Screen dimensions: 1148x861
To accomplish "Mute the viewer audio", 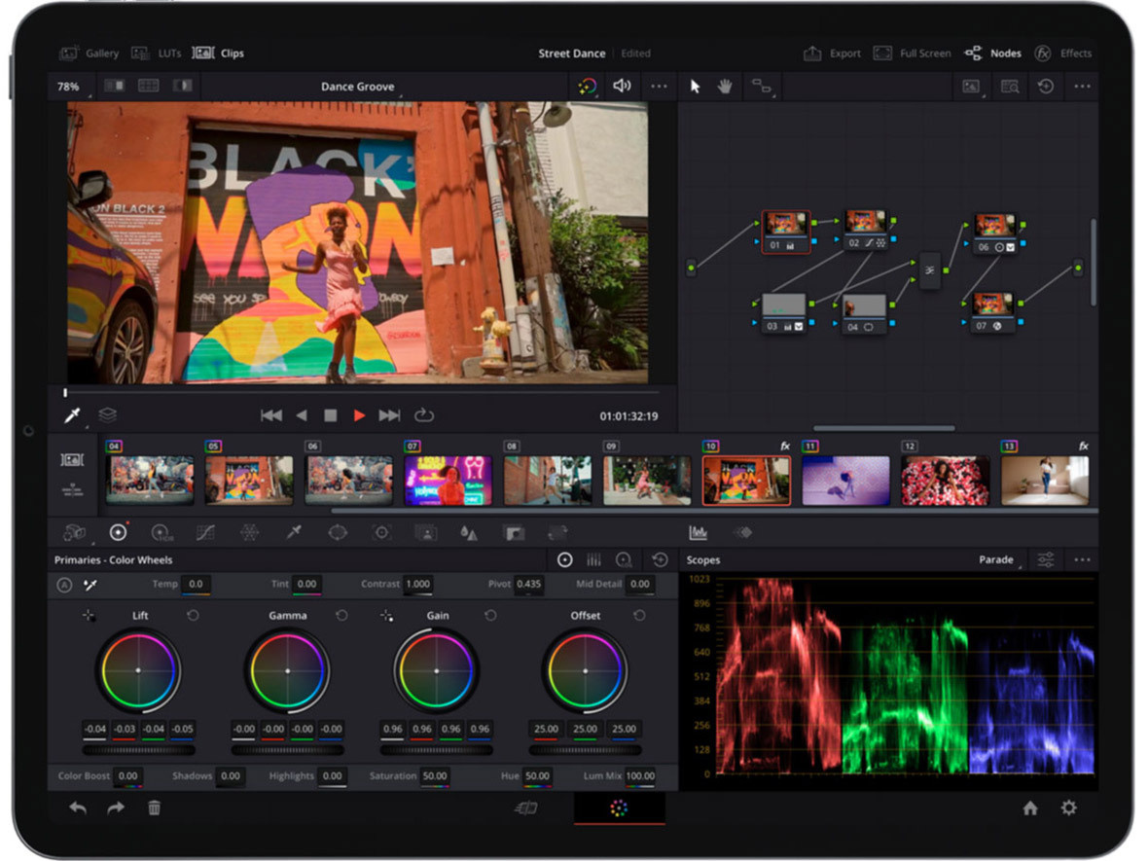I will pos(621,87).
